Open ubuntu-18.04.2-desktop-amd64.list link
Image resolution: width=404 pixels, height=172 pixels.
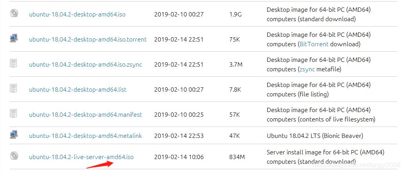coord(77,90)
